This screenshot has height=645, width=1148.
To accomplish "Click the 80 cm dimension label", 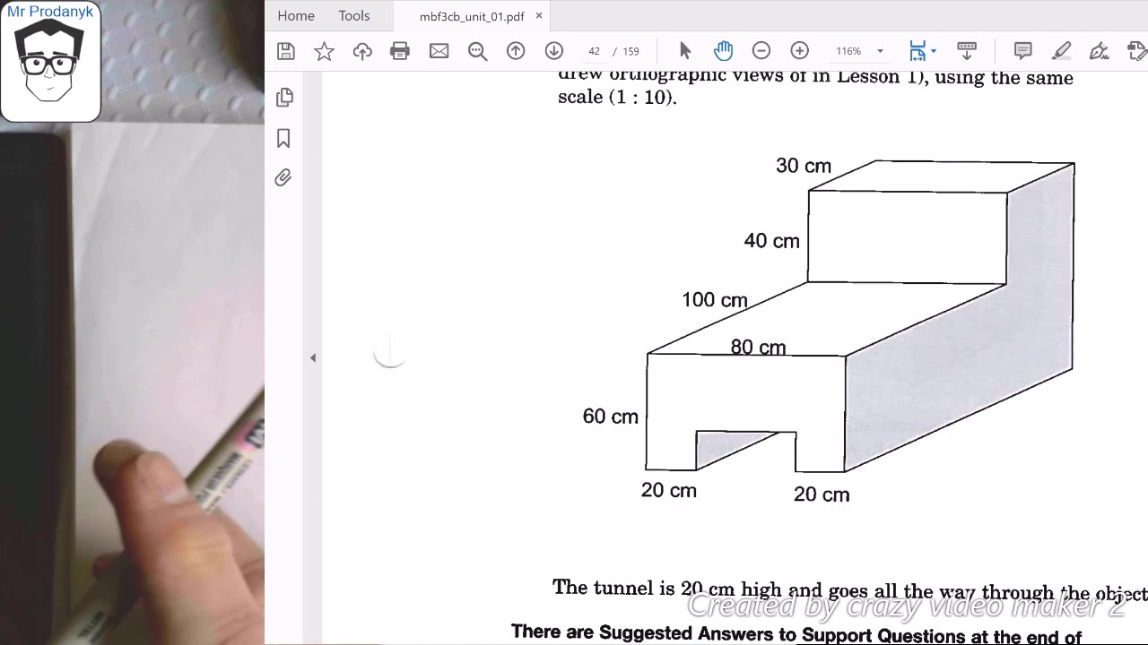I will 758,347.
